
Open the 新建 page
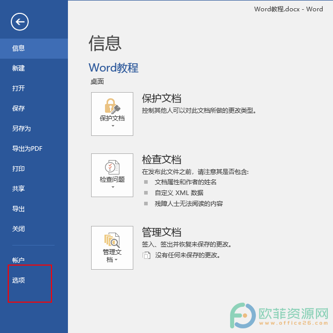(34, 68)
